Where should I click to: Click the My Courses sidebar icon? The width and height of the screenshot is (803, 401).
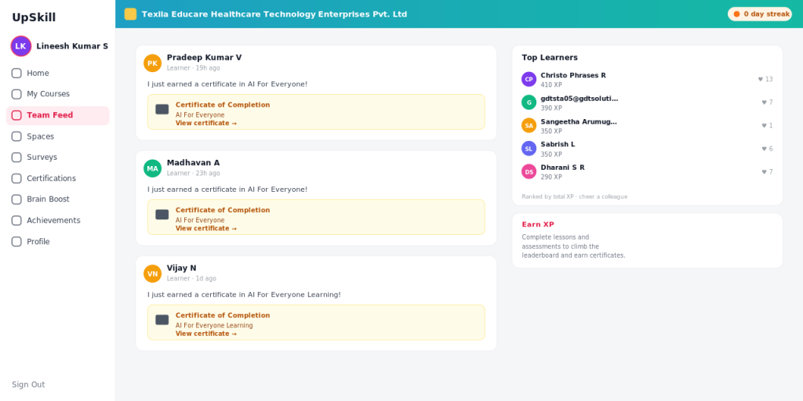pyautogui.click(x=16, y=94)
